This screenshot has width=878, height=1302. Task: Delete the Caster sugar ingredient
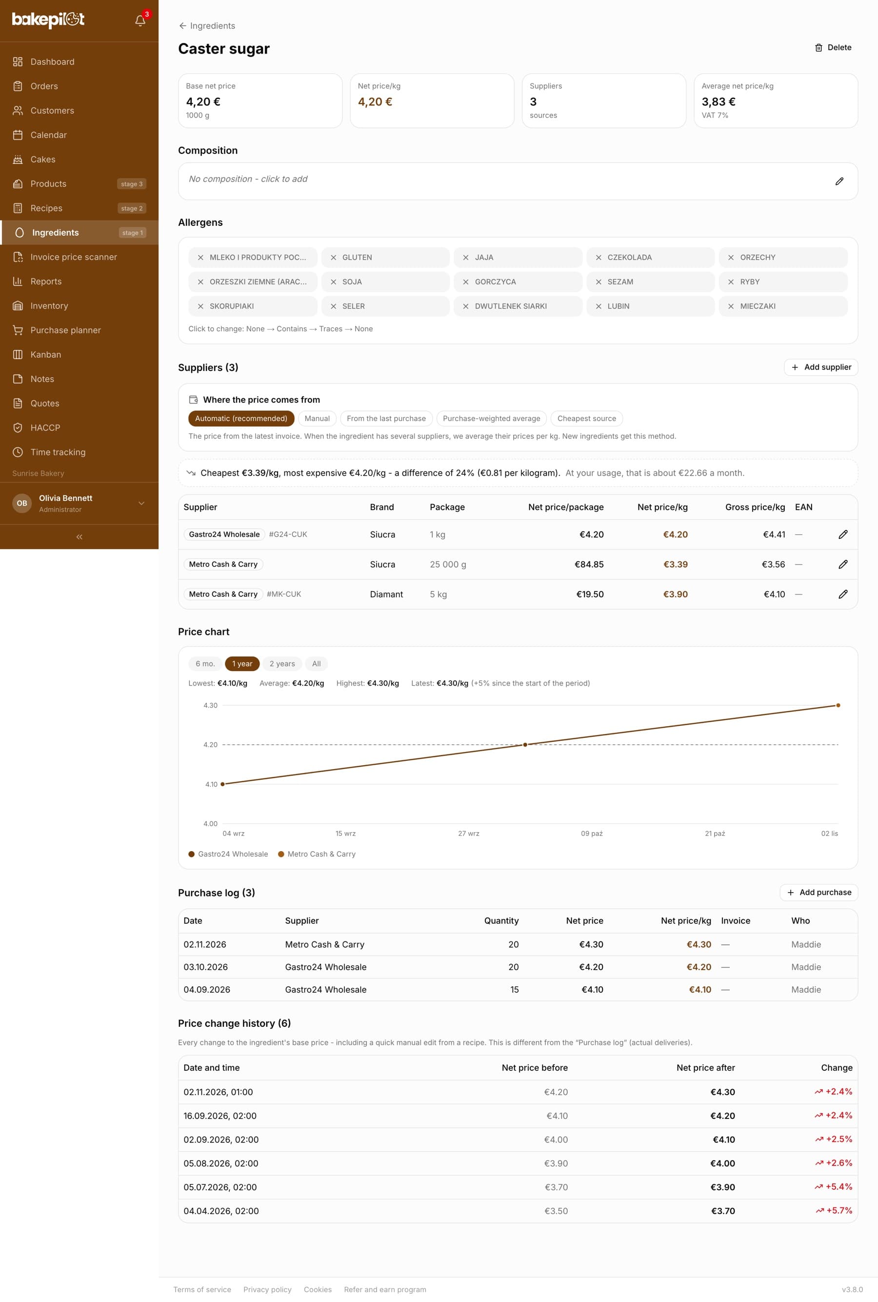tap(833, 48)
